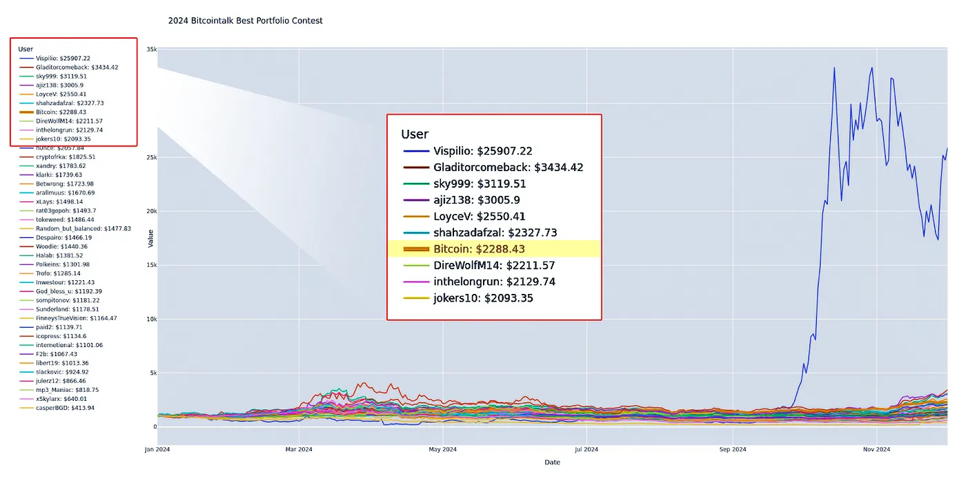The image size is (966, 483).
Task: Select the internetional legend entry
Action: tap(61, 345)
